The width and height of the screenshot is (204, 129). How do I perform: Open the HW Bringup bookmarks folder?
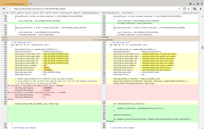click(65, 13)
